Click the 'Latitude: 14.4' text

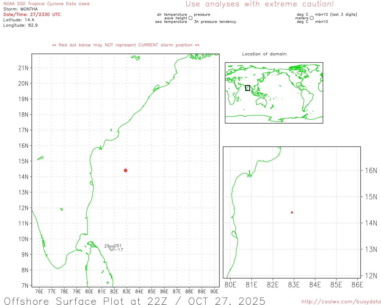tap(19, 20)
